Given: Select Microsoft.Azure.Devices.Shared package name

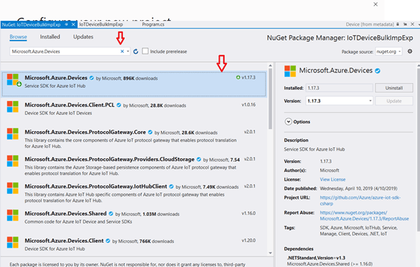Looking at the screenshot, I should [x=66, y=213].
